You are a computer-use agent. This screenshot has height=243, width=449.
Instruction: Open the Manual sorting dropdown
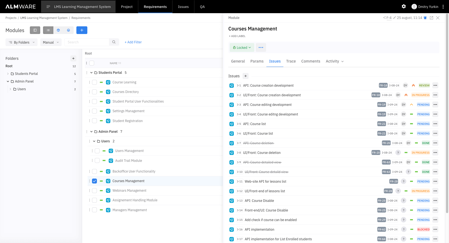[51, 42]
